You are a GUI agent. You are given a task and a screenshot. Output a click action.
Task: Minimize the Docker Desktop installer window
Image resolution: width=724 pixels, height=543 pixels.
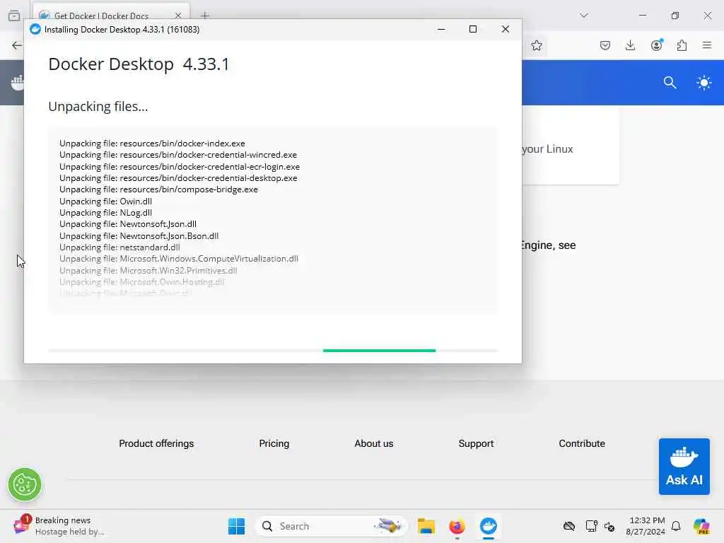(441, 29)
